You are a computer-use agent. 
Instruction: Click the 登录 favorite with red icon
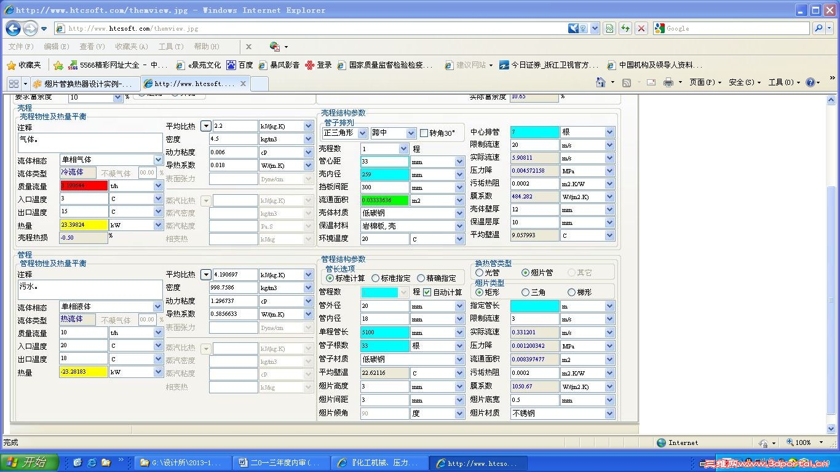(319, 65)
